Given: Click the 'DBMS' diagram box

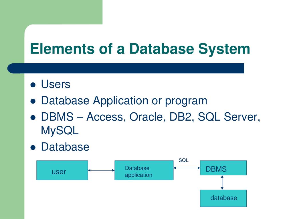Looking at the screenshot, I should tap(223, 168).
